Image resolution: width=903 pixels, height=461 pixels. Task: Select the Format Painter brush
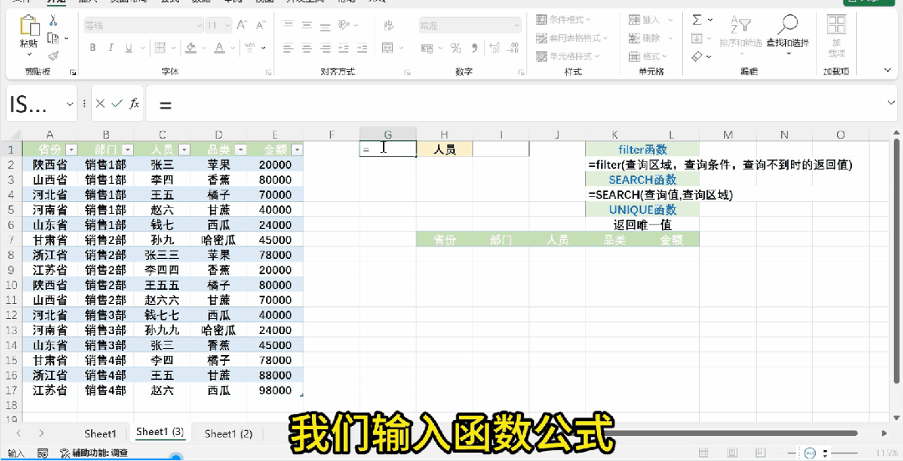click(x=53, y=56)
